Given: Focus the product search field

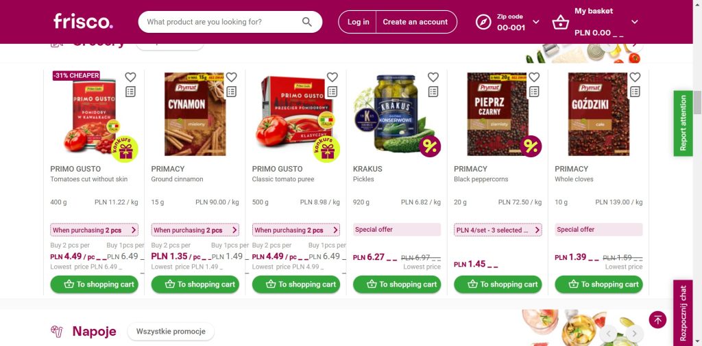Looking at the screenshot, I should (219, 22).
